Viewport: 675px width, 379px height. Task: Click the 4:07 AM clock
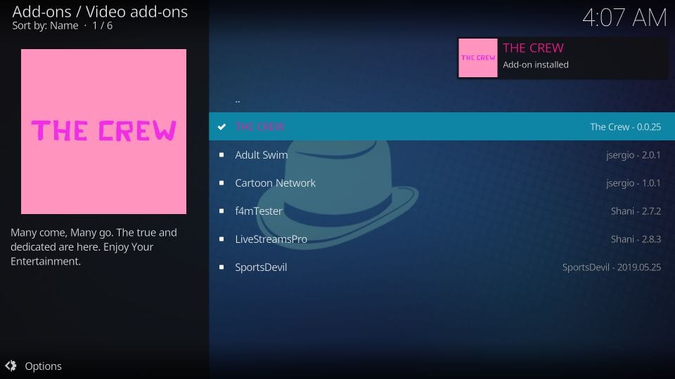pyautogui.click(x=624, y=18)
